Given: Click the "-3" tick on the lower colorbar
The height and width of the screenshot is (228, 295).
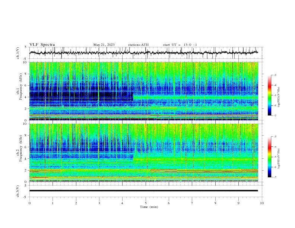Looking at the screenshot, I should coord(275,137).
